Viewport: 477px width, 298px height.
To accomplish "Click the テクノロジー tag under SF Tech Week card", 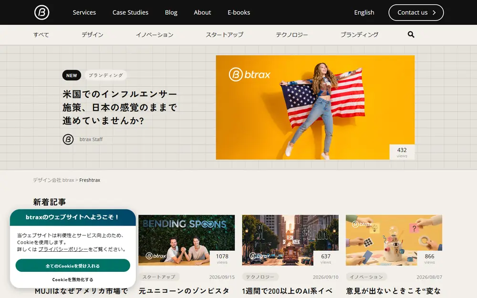I will click(x=260, y=277).
